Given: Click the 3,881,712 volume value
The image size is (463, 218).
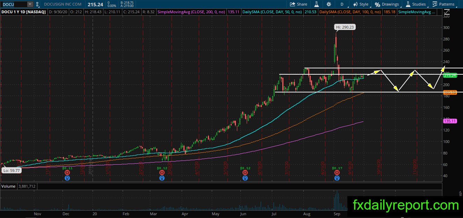Looking at the screenshot, I should (x=27, y=186).
